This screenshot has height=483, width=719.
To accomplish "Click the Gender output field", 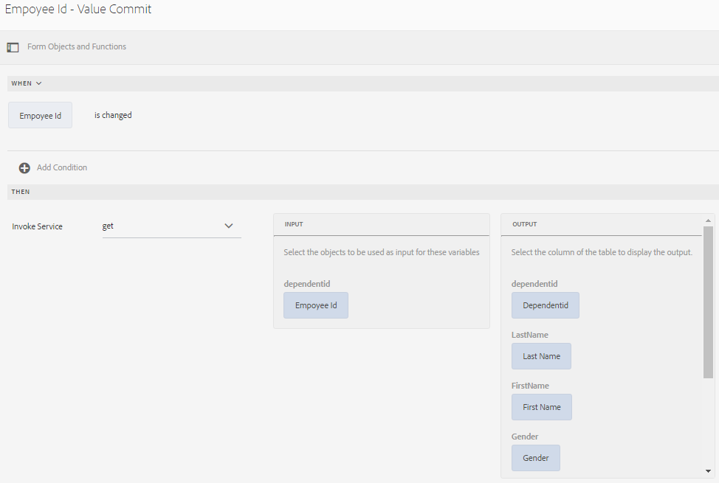I will coord(535,458).
